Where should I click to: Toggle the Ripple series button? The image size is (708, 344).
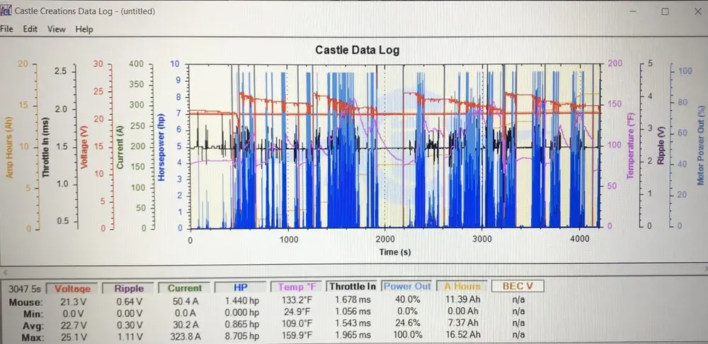tap(128, 287)
